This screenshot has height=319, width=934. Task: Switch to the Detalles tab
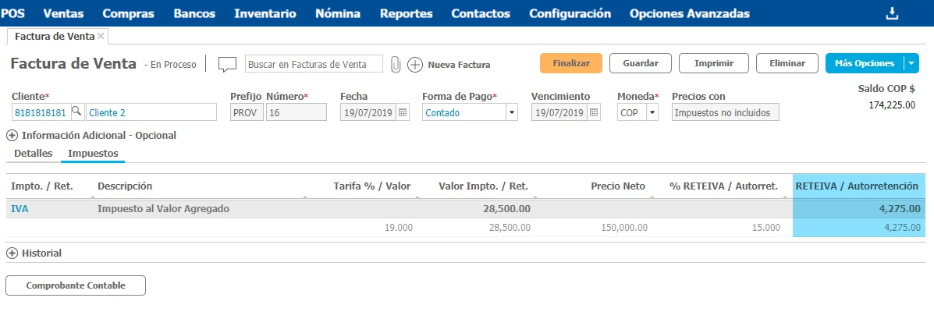click(x=34, y=154)
